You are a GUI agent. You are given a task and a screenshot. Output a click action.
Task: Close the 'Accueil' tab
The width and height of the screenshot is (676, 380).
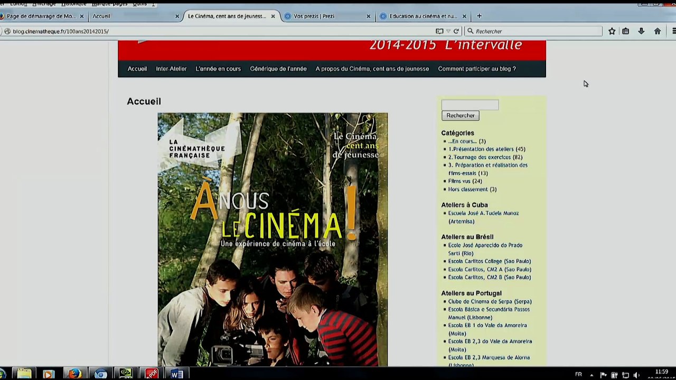click(x=177, y=16)
